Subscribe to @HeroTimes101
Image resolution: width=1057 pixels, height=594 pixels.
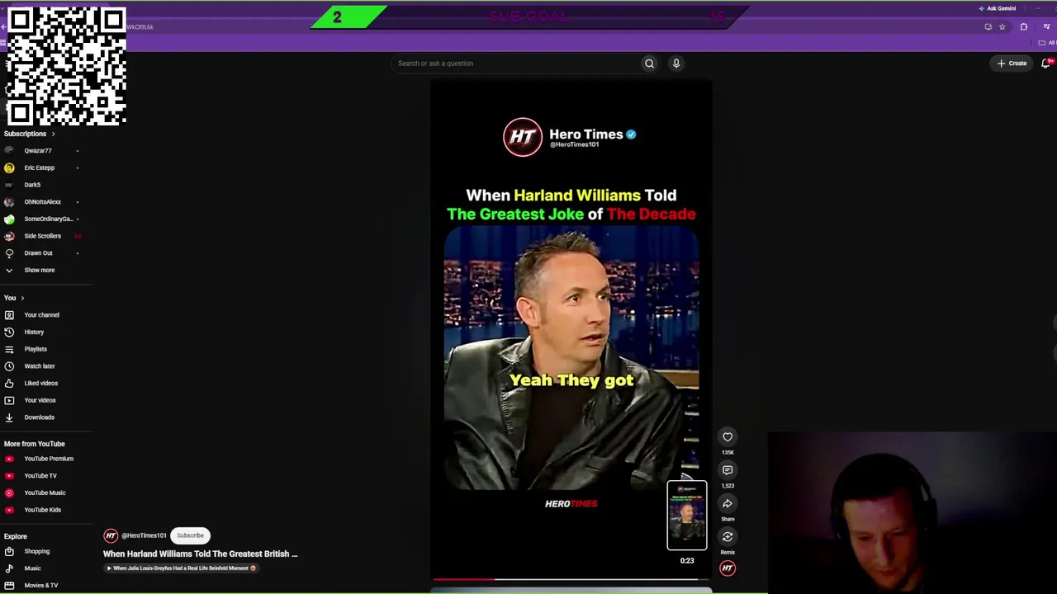click(190, 535)
